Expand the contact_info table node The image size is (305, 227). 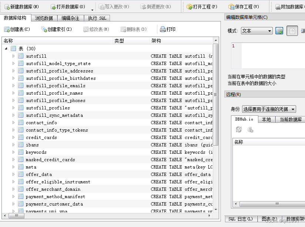click(13, 122)
